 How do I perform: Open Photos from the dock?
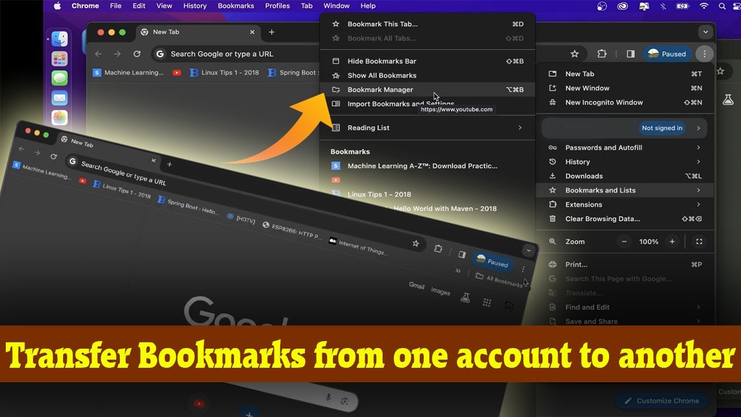point(59,118)
